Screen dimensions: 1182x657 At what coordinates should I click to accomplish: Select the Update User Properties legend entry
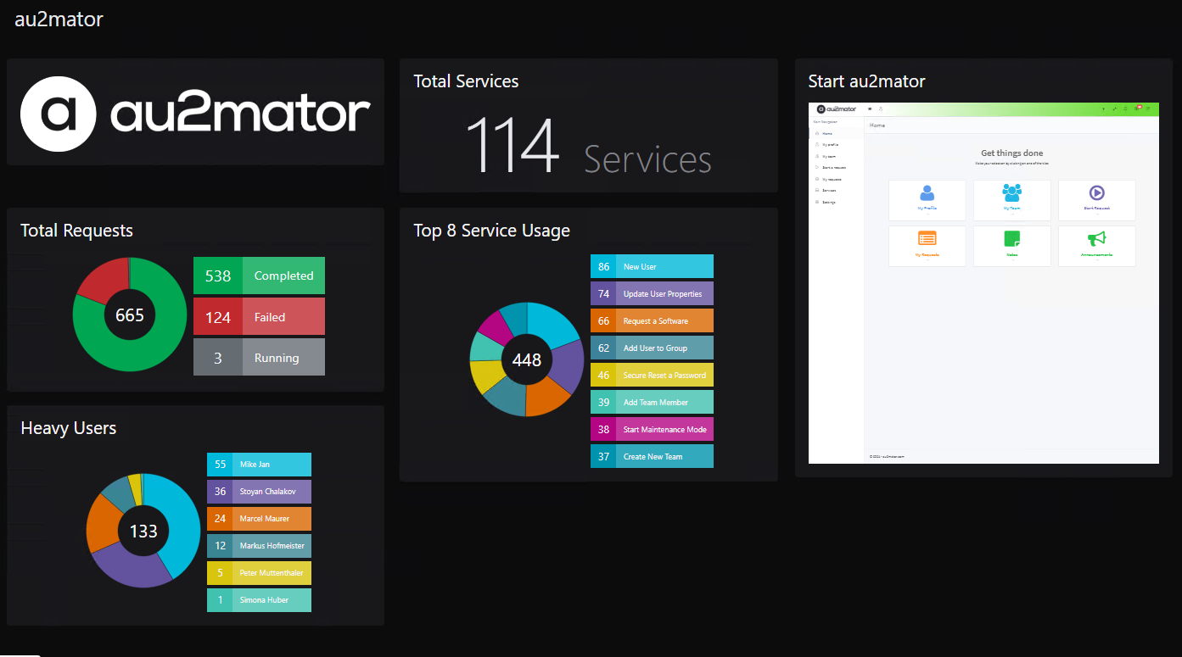(652, 293)
